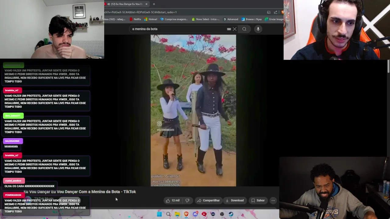Open a new browser tab with plus

154,4
